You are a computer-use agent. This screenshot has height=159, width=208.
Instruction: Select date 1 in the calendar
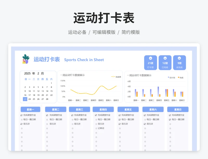51,83
